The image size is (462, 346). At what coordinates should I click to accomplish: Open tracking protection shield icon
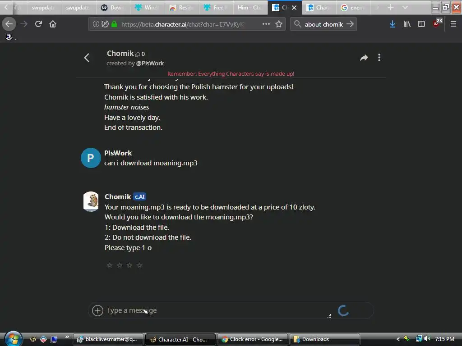[x=105, y=24]
